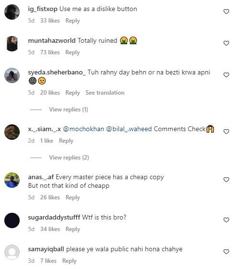234x269 pixels.
Task: Open the @bilal_.waheed mention link
Action: tap(129, 129)
